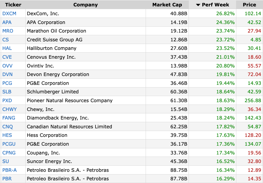This screenshot has height=183, width=263.
Task: Open the PCGU ticker link
Action: pos(9,144)
